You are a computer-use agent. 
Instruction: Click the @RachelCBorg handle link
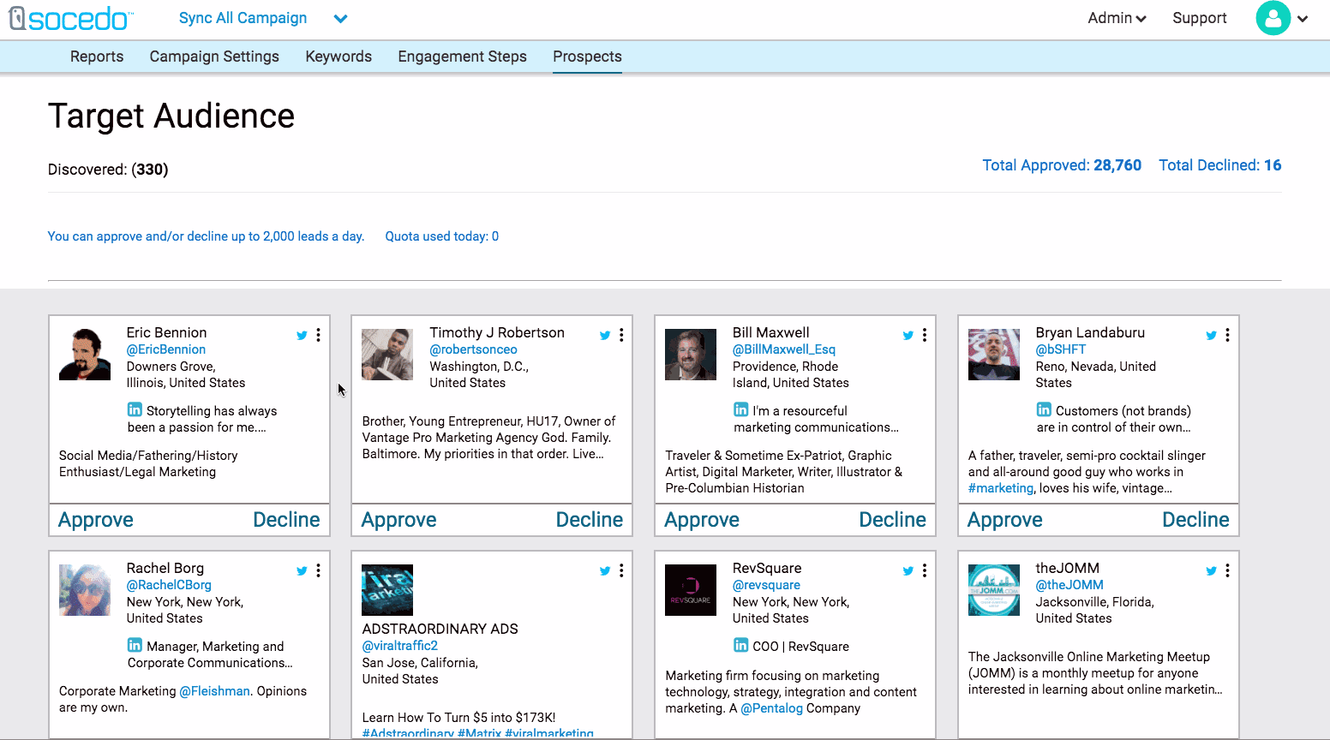169,585
